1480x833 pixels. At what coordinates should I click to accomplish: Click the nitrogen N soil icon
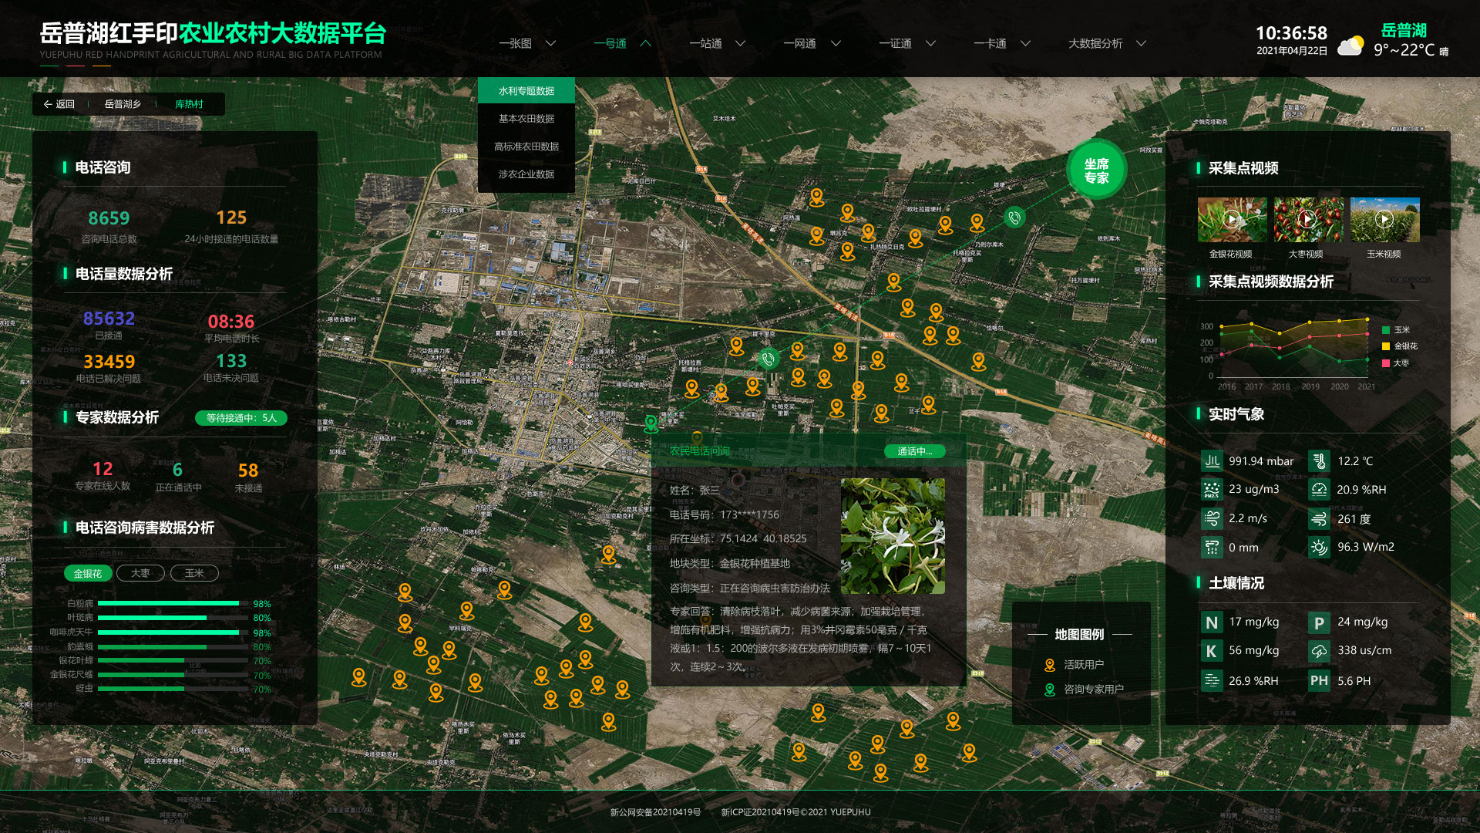point(1212,622)
